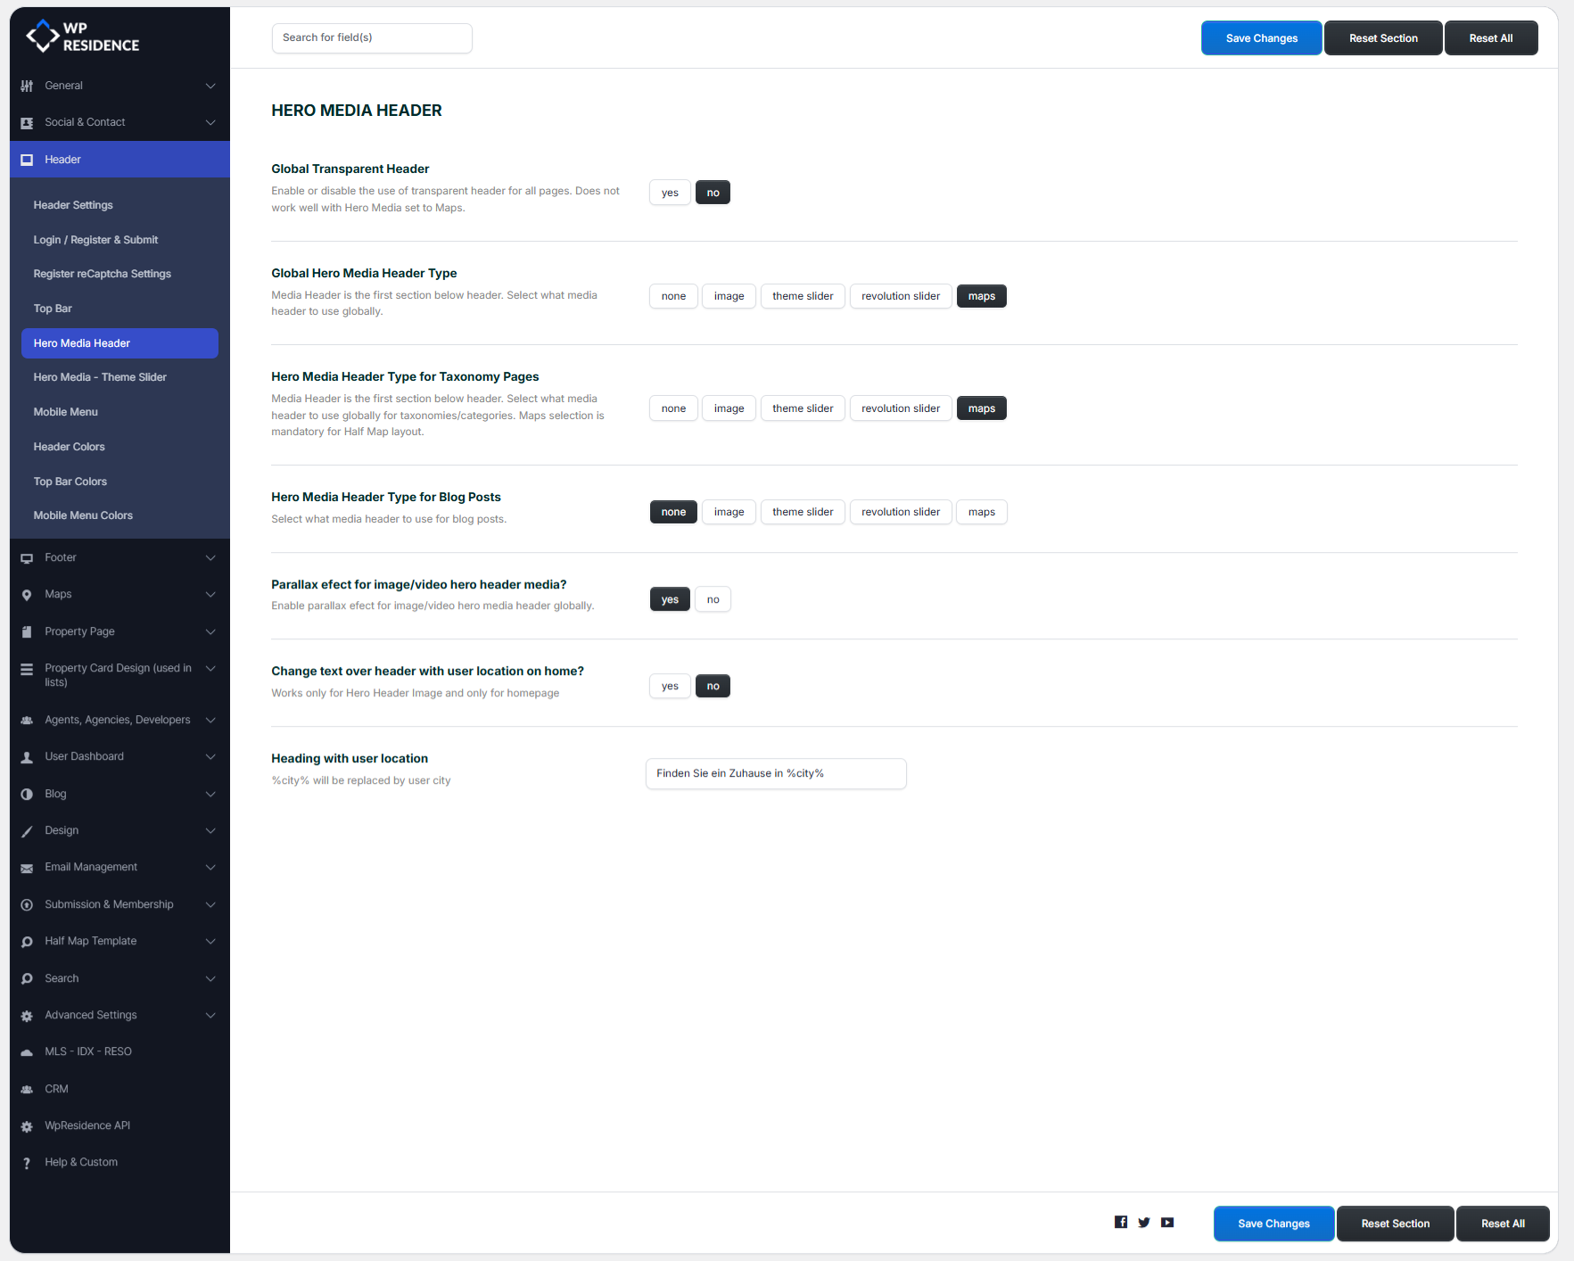Click the Design pencil icon in the sidebar
Image resolution: width=1574 pixels, height=1261 pixels.
[x=27, y=831]
